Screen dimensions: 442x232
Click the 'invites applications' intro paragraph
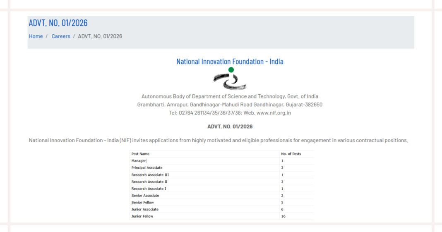pyautogui.click(x=219, y=140)
